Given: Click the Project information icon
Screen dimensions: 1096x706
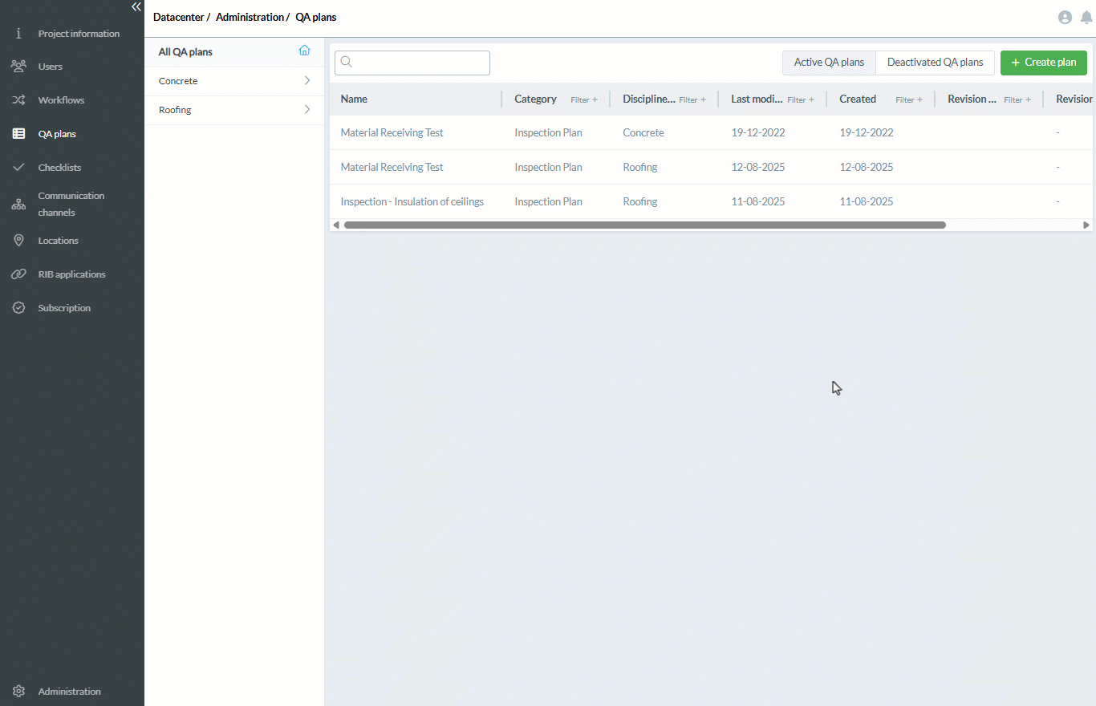Looking at the screenshot, I should pos(18,34).
